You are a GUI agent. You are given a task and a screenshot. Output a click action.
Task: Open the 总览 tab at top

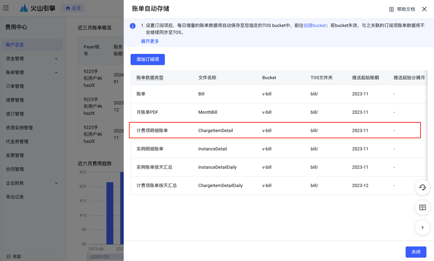[x=73, y=8]
